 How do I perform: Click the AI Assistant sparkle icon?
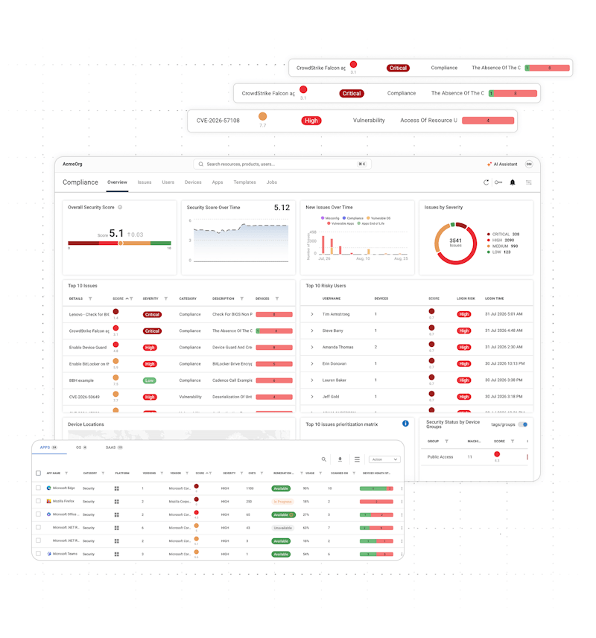coord(489,165)
